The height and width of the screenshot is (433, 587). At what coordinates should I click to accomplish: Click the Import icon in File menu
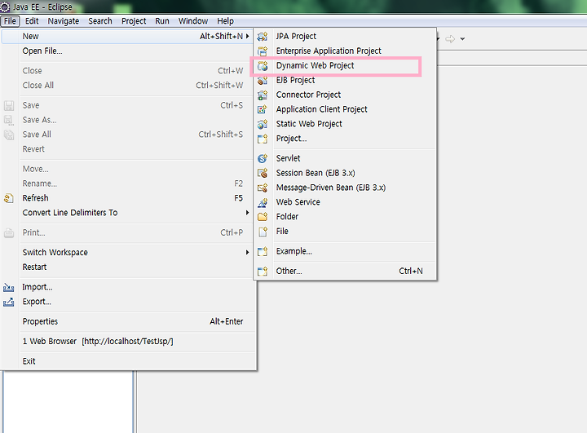point(9,287)
